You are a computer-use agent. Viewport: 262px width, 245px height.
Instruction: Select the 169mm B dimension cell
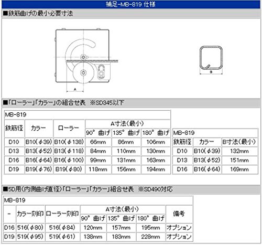click(x=239, y=169)
